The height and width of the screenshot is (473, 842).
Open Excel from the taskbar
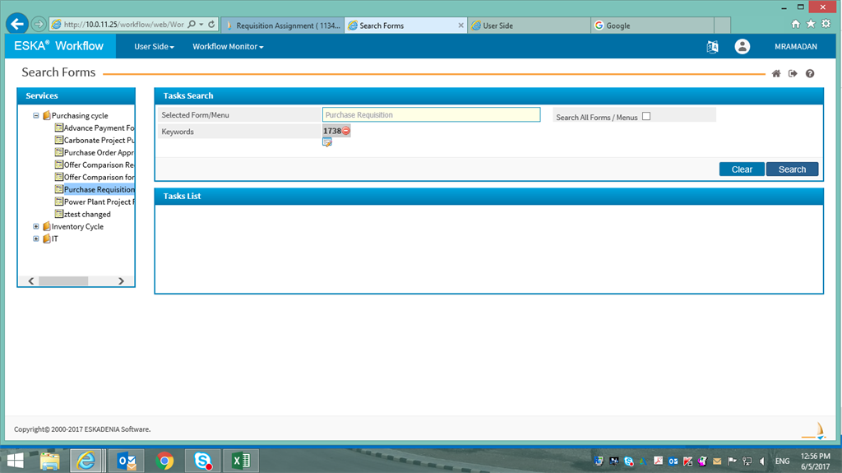tap(241, 461)
